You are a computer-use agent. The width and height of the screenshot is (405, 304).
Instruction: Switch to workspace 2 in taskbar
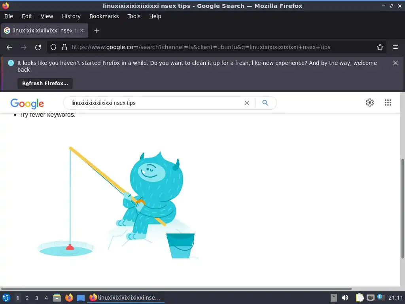tap(27, 298)
